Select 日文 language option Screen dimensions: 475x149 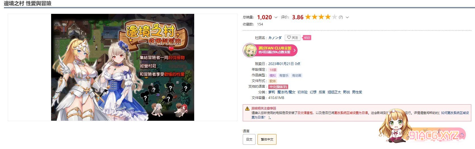point(249,139)
